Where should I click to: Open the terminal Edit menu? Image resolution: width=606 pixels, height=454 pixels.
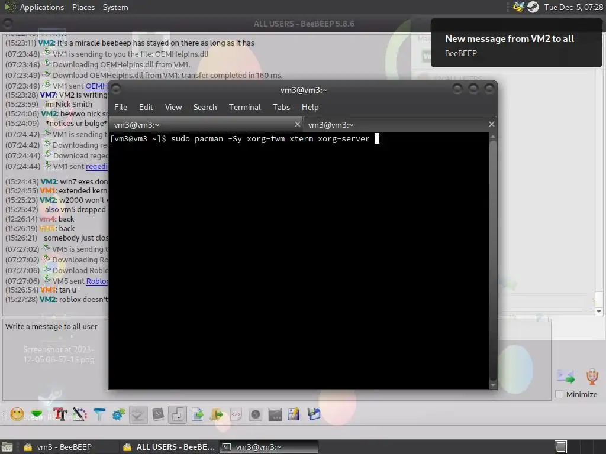pos(146,107)
